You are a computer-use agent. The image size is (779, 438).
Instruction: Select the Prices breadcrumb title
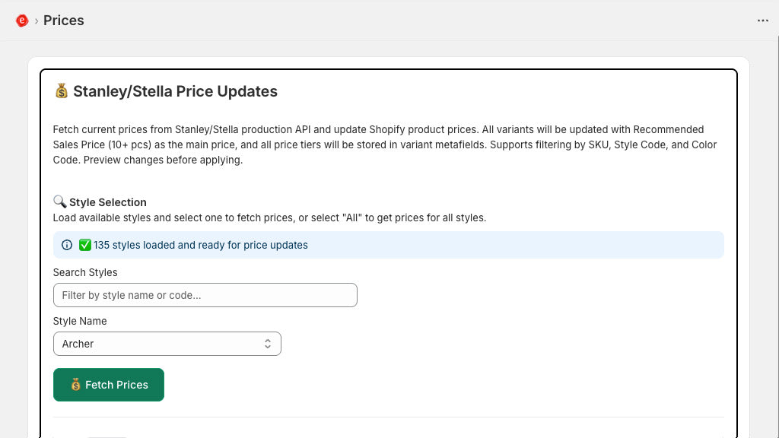pyautogui.click(x=64, y=21)
